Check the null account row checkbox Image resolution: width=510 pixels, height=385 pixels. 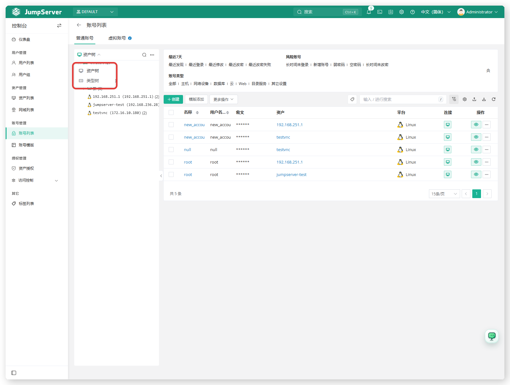coord(171,150)
